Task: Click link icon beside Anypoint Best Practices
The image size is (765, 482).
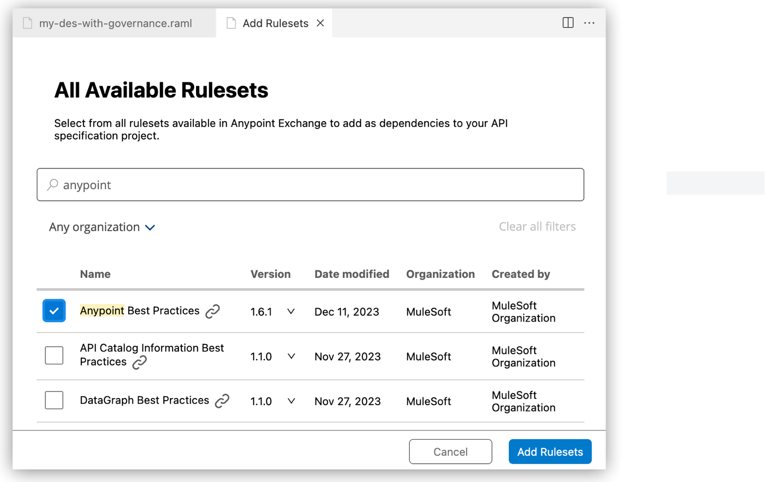Action: pos(213,311)
